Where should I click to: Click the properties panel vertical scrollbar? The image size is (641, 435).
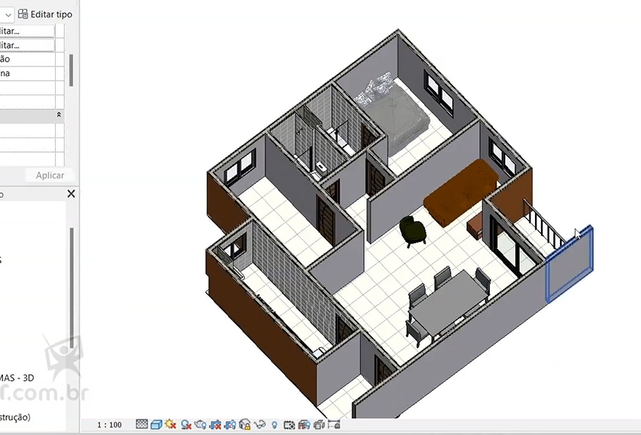[71, 69]
